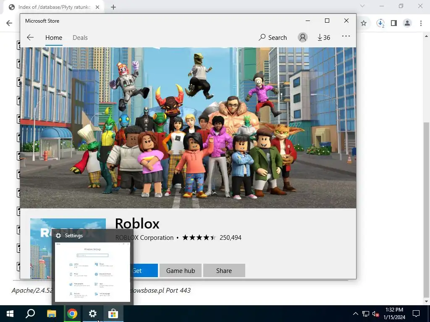430x322 pixels.
Task: Open the Settings window preview thumbnail
Action: click(x=92, y=272)
